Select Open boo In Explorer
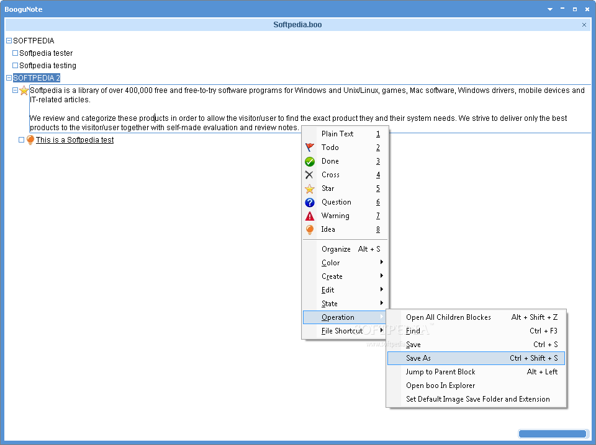 476,386
